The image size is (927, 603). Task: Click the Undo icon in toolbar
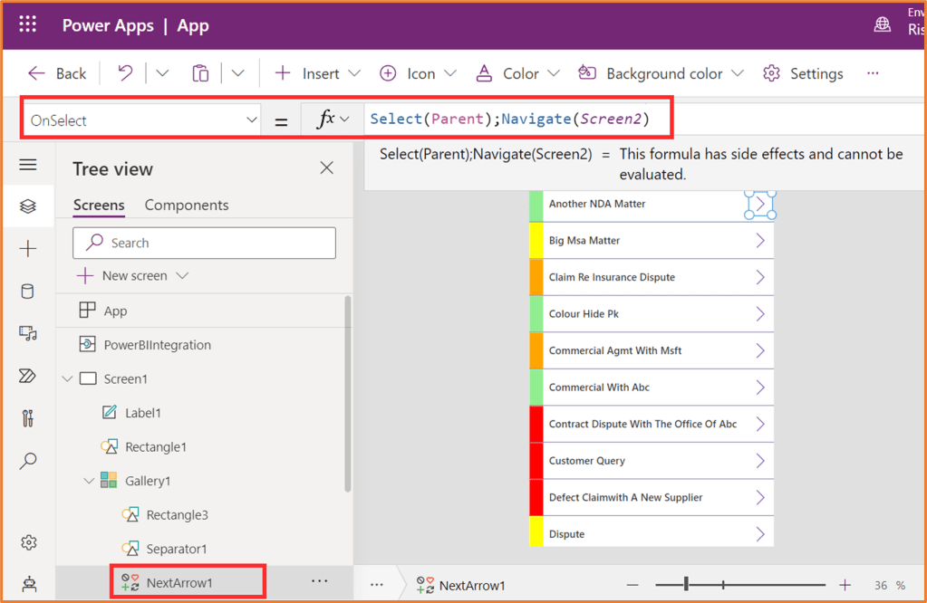click(x=126, y=73)
